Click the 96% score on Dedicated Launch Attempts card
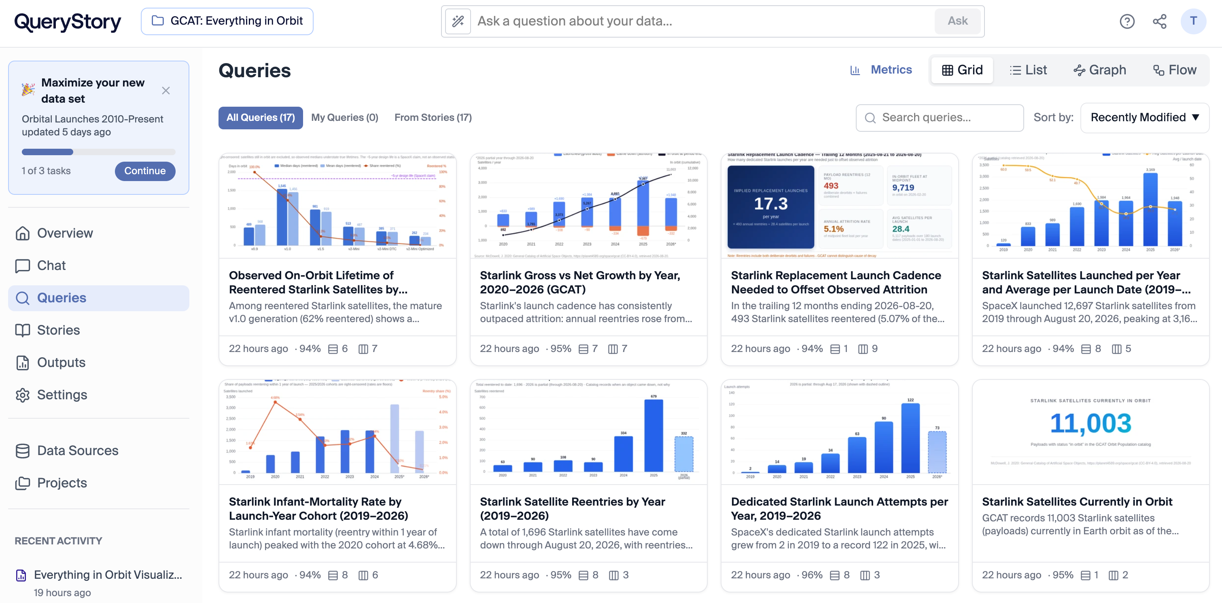The height and width of the screenshot is (603, 1222). click(812, 575)
